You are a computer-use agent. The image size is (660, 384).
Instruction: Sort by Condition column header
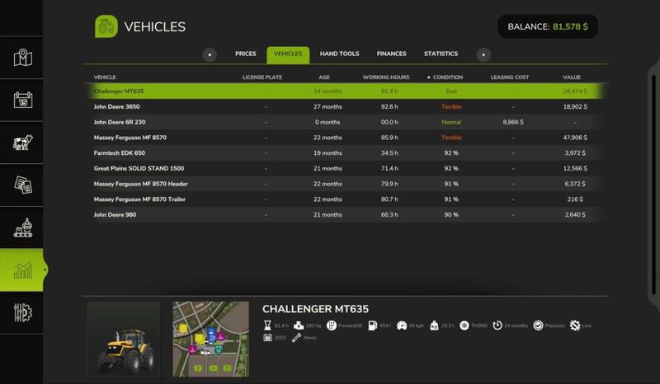(447, 77)
